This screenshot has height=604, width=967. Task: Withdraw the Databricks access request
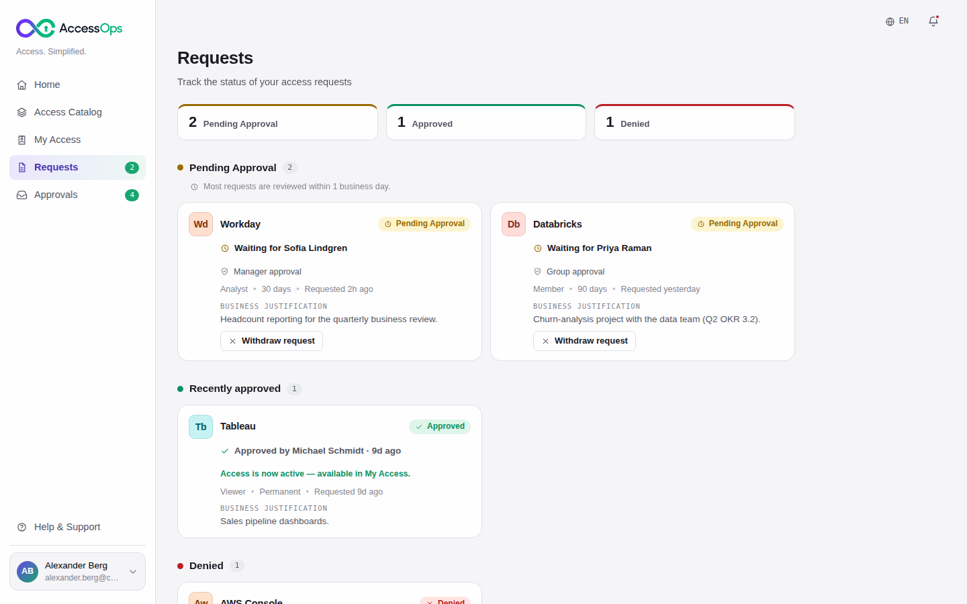[x=584, y=341]
